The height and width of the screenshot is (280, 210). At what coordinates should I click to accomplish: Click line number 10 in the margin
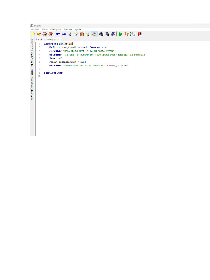click(39, 77)
